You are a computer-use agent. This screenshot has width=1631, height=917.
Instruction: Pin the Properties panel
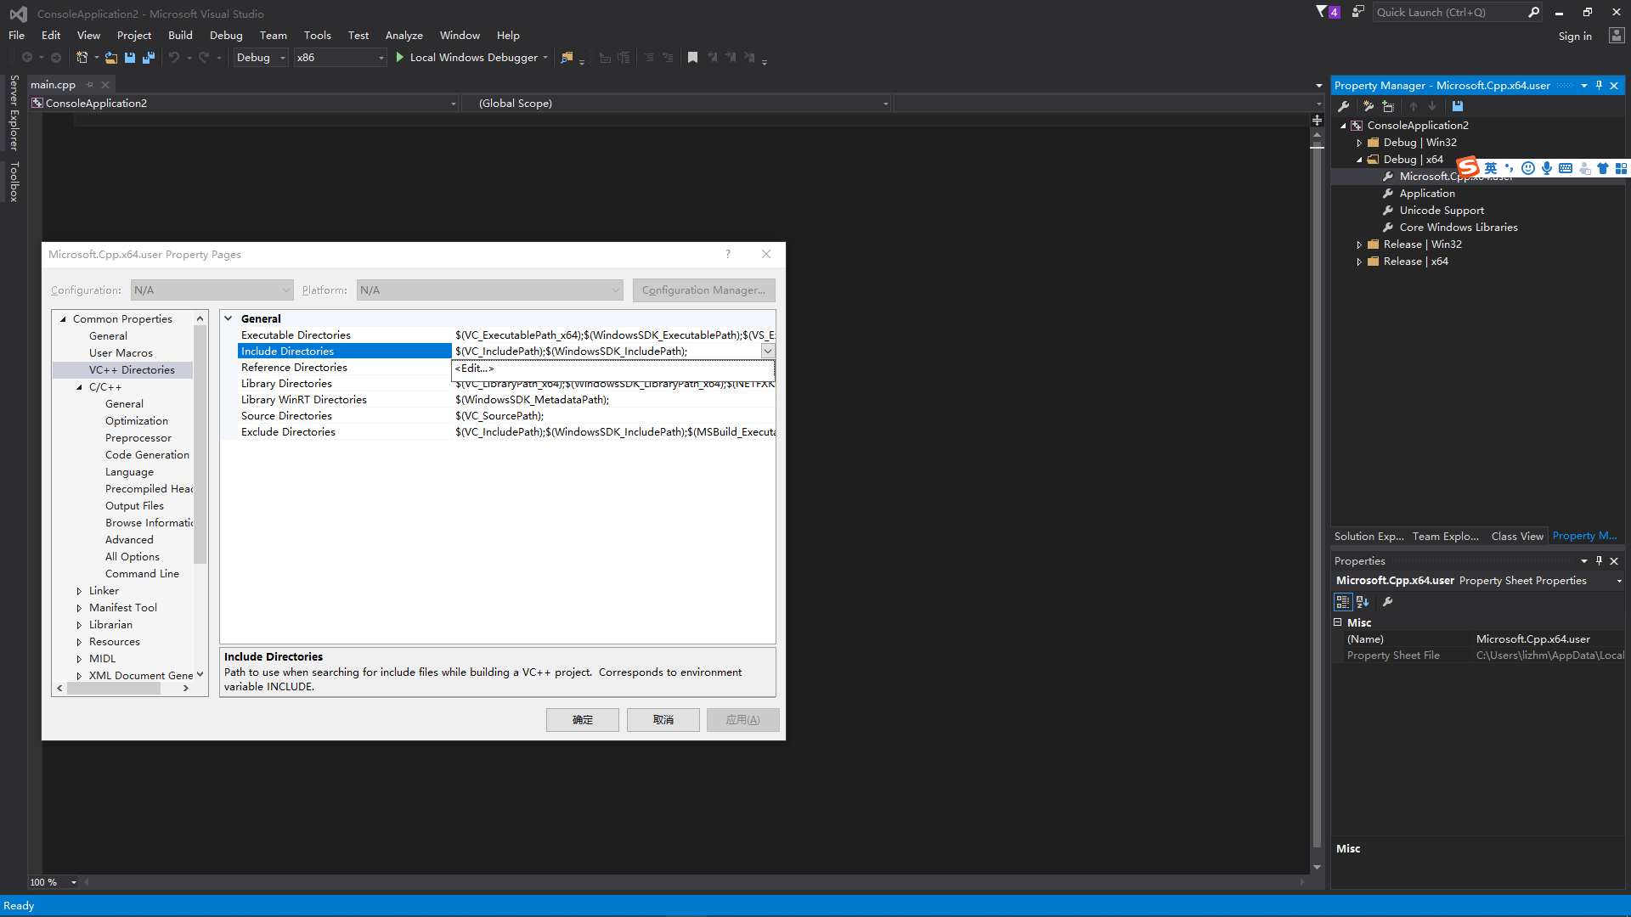pyautogui.click(x=1599, y=561)
